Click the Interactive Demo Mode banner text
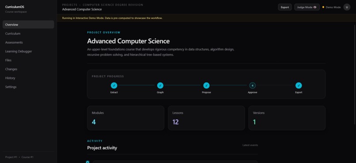Image resolution: width=356 pixels, height=163 pixels. [112, 18]
